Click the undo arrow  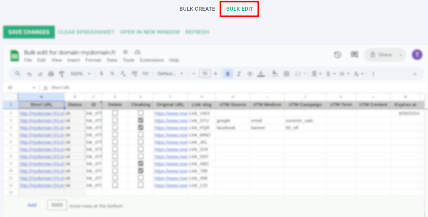click(x=29, y=74)
